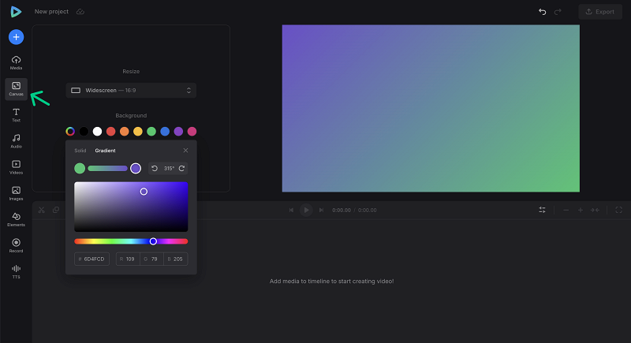Image resolution: width=631 pixels, height=343 pixels.
Task: Click the hex color input 6D4FCD
Action: 91,259
